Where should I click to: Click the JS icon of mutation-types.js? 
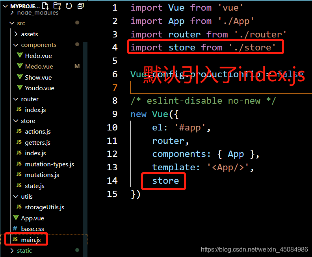(19, 164)
